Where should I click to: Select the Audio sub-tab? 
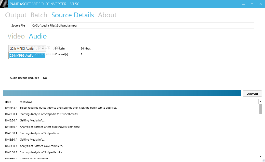coord(38,36)
